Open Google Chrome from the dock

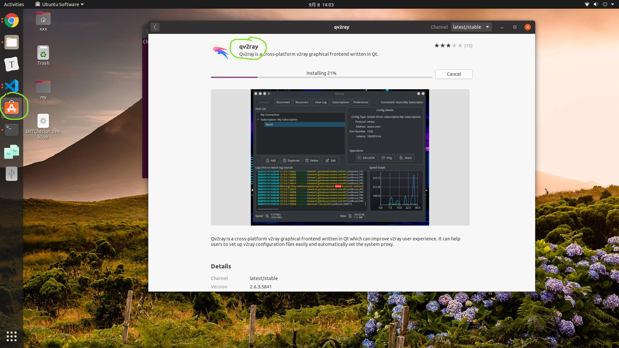coord(11,20)
